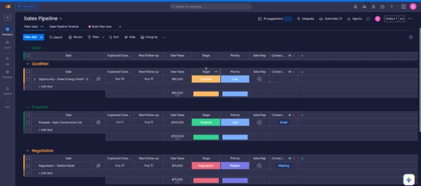Open Build Vibe view tab
The width and height of the screenshot is (421, 186).
click(x=100, y=27)
